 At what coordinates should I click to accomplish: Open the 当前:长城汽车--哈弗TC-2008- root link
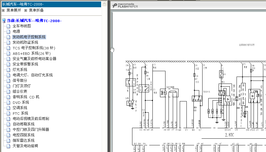coord(34,21)
